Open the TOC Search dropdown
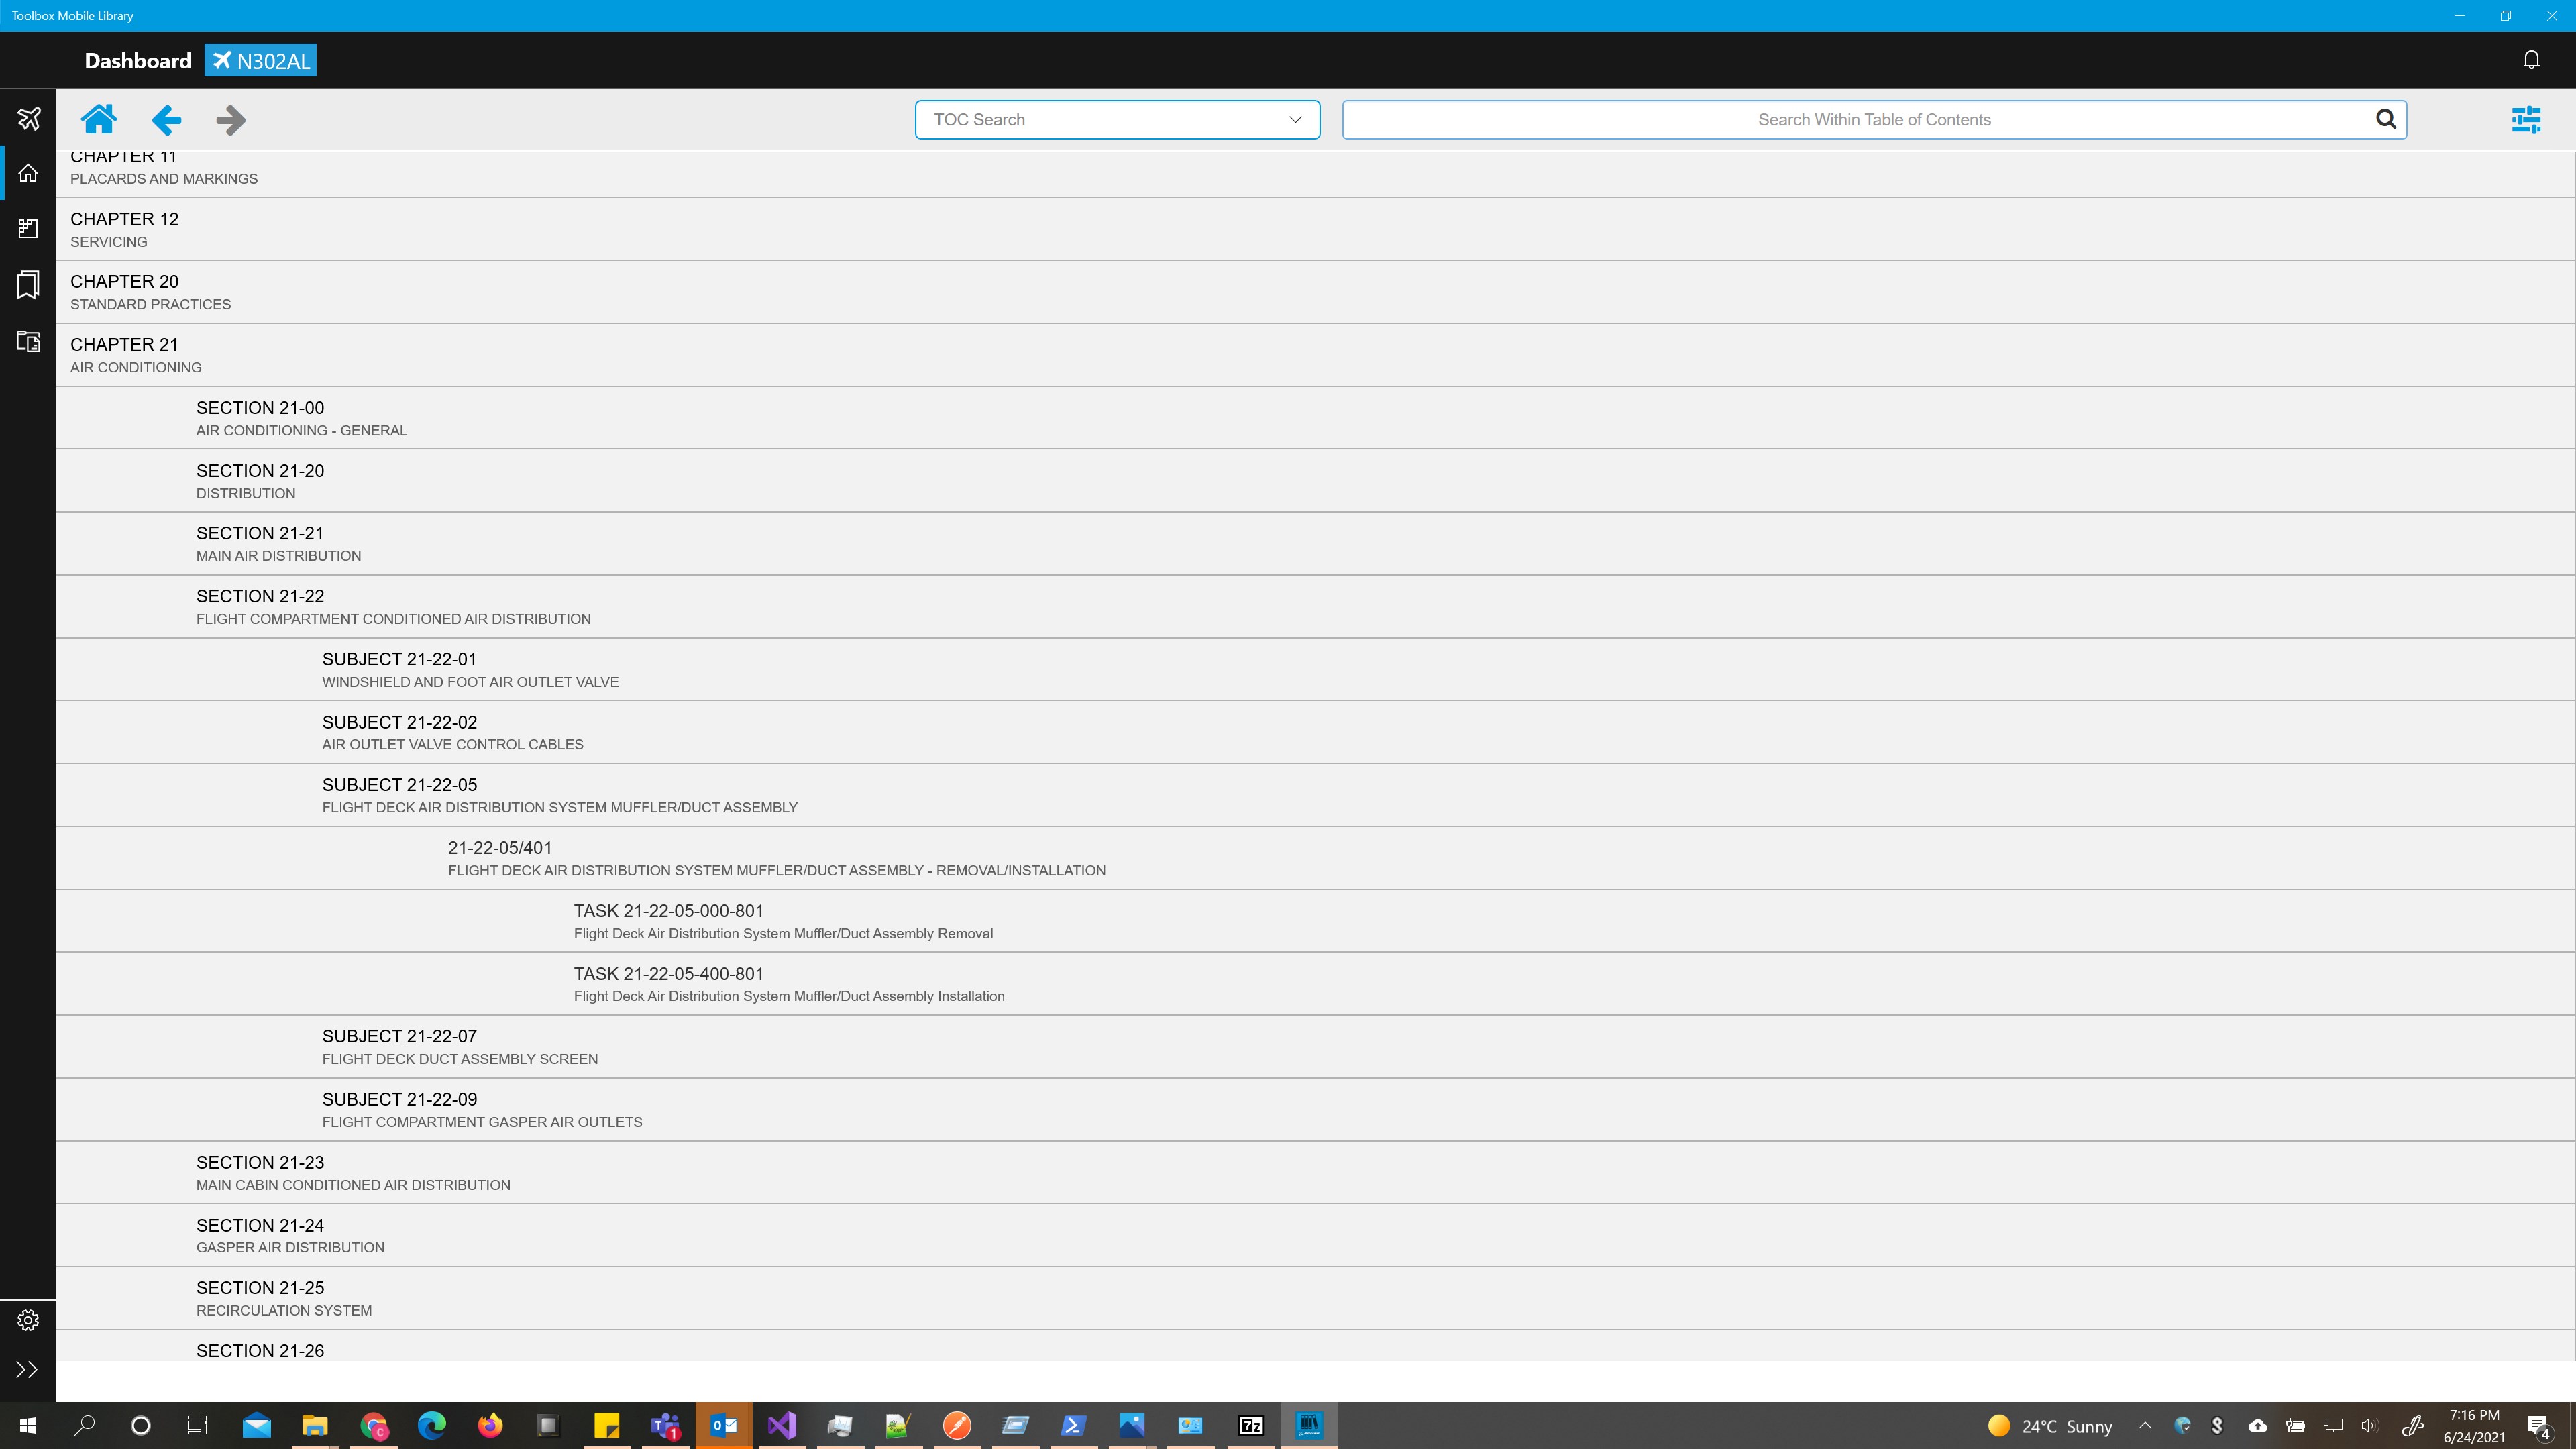This screenshot has height=1449, width=2576. click(x=1116, y=120)
